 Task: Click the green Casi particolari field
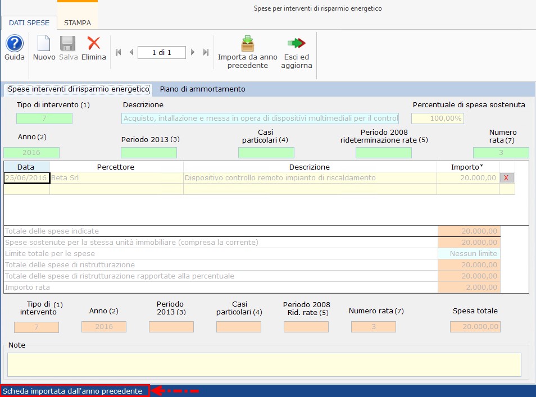tap(266, 152)
